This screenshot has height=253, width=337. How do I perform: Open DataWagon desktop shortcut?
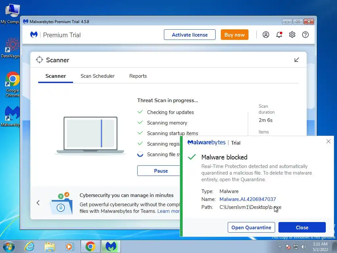(x=10, y=48)
